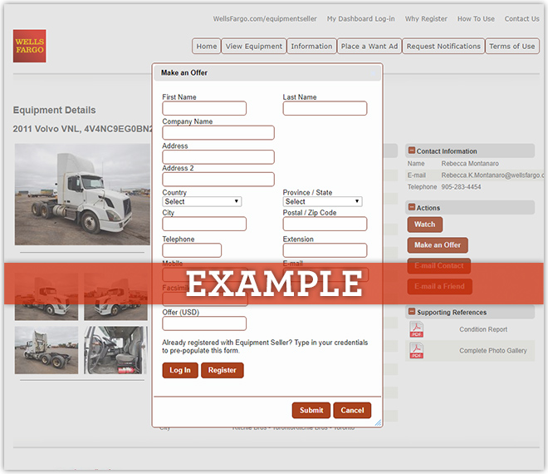Open the truck cab interior thumbnail

click(x=115, y=350)
